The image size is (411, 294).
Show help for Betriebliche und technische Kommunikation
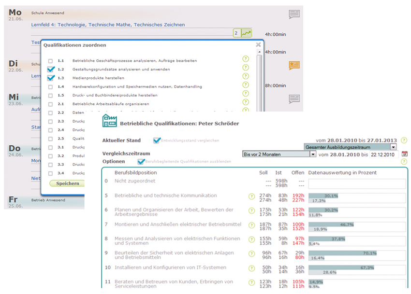[251, 196]
